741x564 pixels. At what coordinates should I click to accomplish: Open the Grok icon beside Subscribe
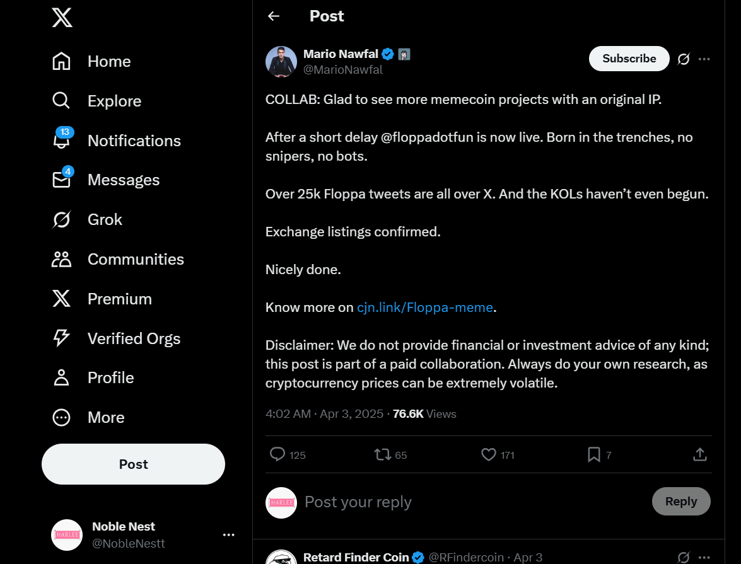(684, 59)
